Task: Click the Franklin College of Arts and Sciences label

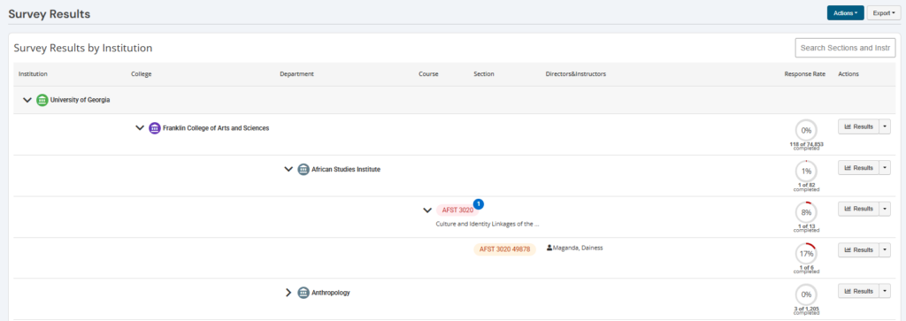Action: coord(216,128)
